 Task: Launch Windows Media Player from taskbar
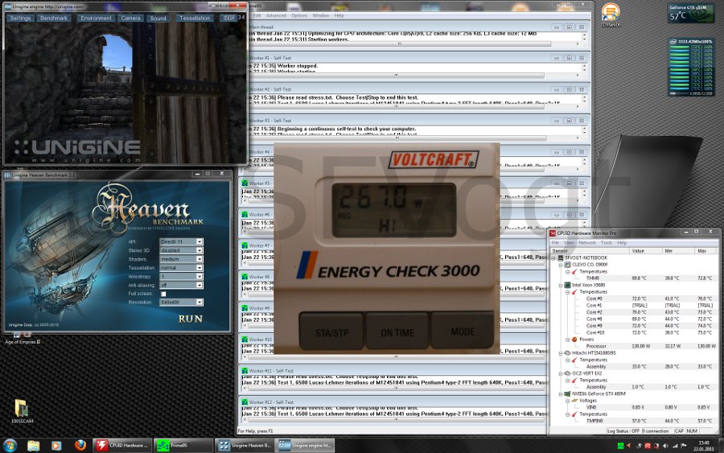pos(56,446)
